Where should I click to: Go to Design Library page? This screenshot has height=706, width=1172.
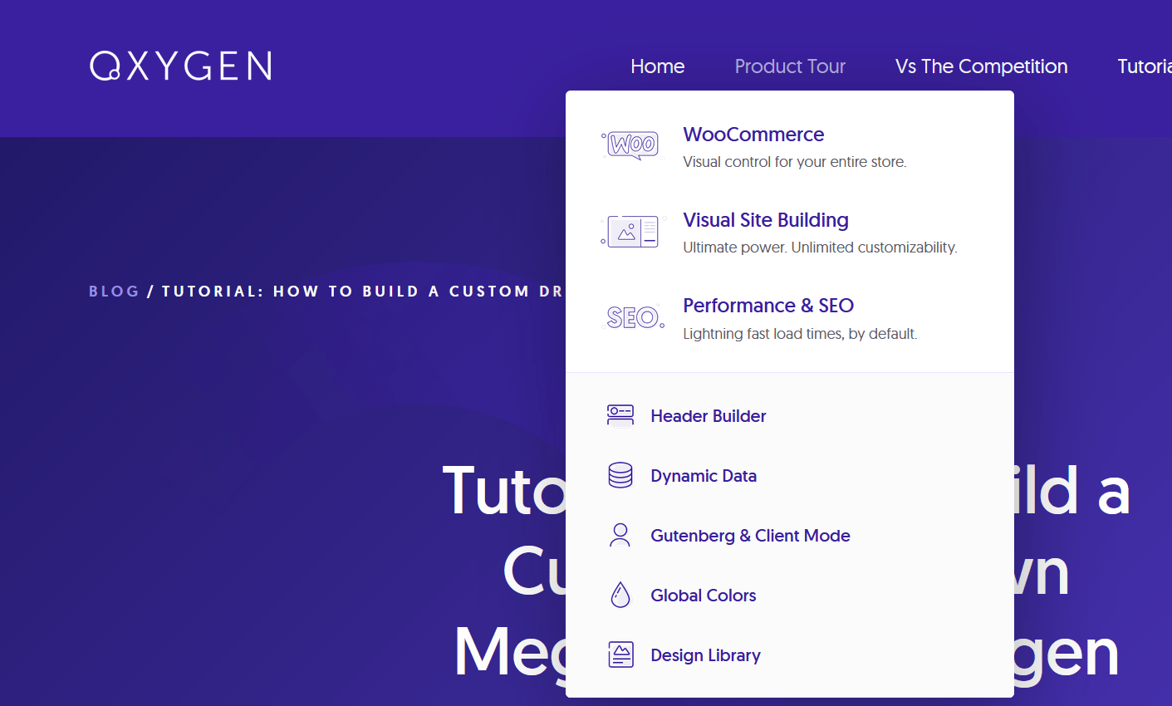tap(705, 655)
